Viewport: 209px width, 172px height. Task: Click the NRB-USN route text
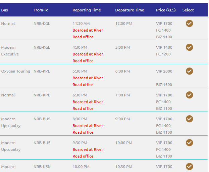pos(42,167)
